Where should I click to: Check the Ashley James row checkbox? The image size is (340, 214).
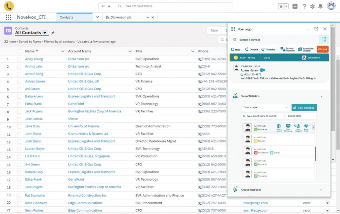click(19, 82)
